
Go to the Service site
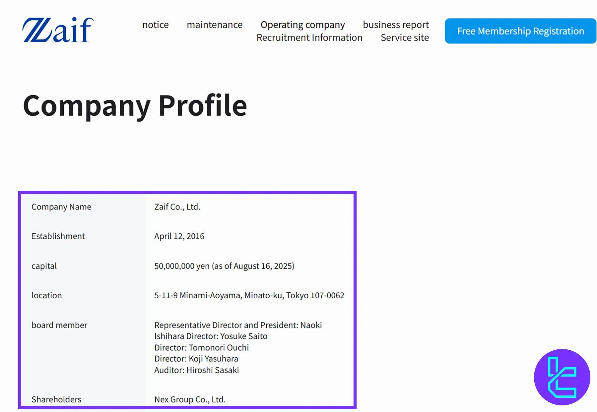point(404,37)
